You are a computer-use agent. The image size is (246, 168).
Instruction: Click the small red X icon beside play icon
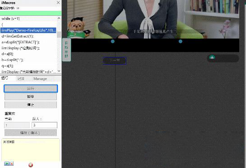click(x=12, y=163)
